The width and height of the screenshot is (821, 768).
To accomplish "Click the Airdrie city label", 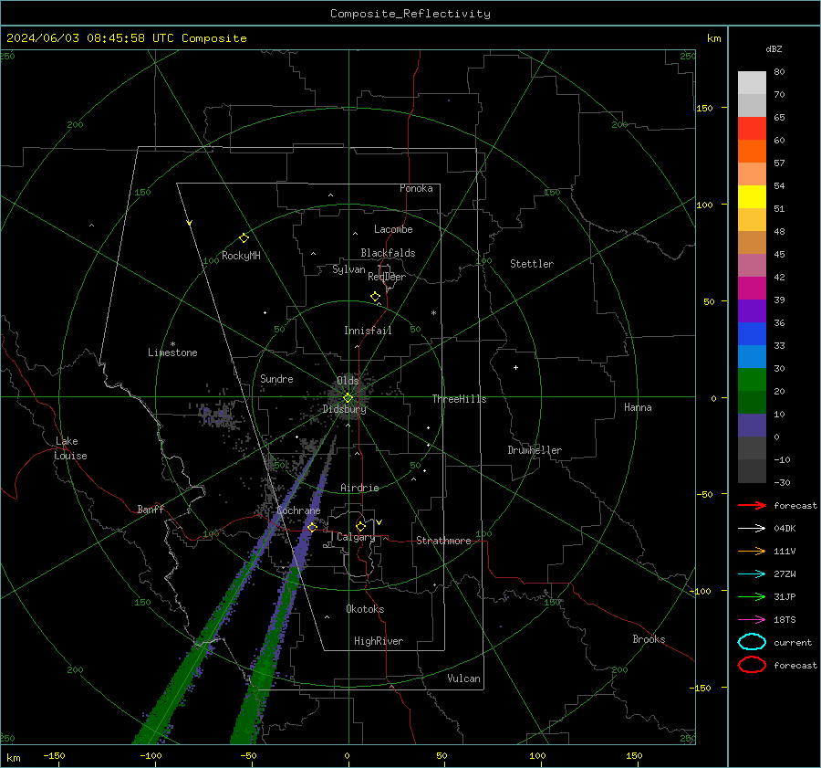I will (x=359, y=488).
